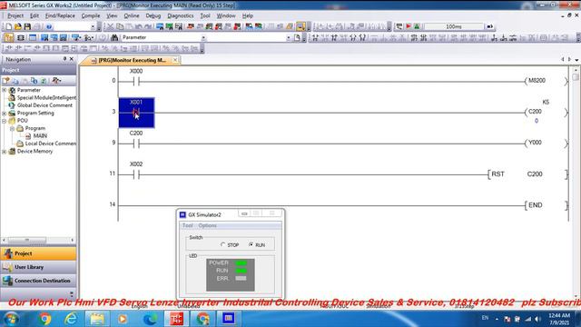Collapse the POU tree node
Viewport: 581px width, 327px height.
5,121
